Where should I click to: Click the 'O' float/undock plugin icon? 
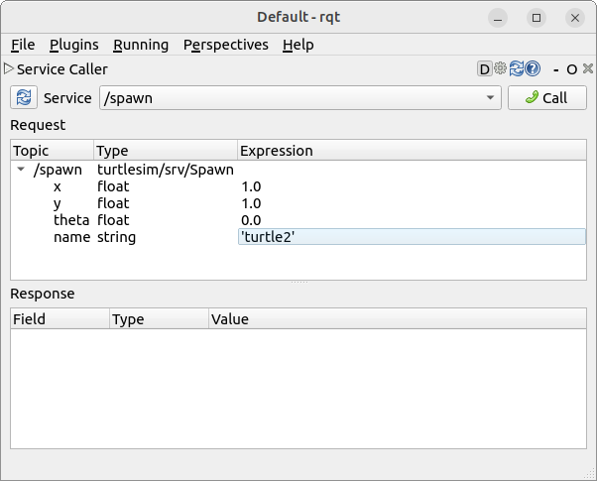[x=571, y=69]
